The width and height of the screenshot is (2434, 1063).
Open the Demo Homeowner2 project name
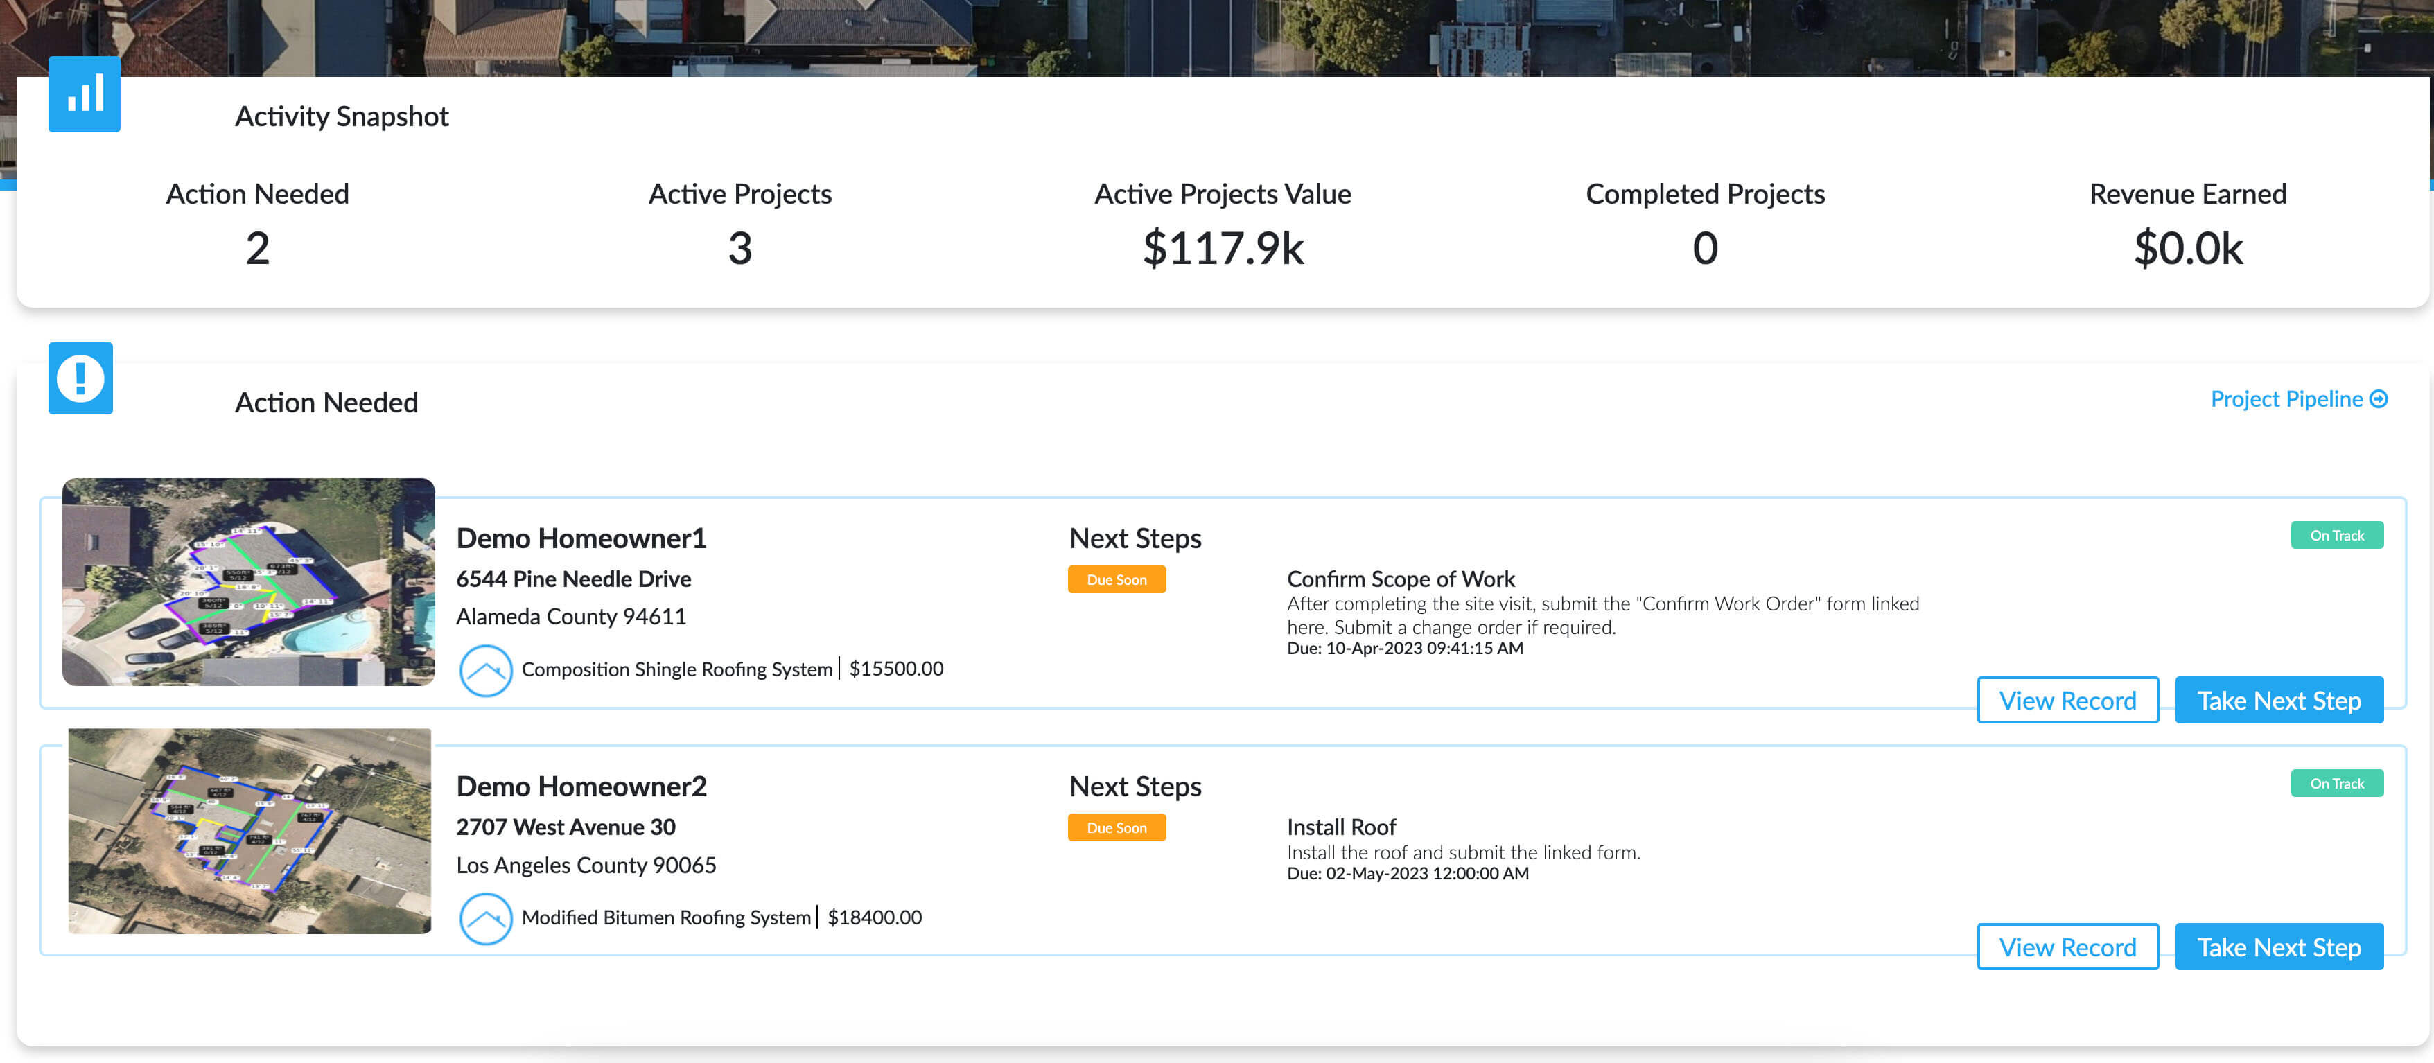coord(581,785)
